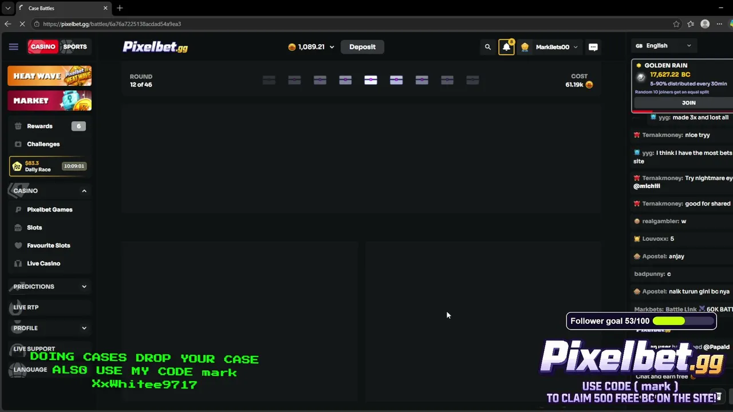The width and height of the screenshot is (733, 412).
Task: Open a new browser tab
Action: [x=120, y=8]
